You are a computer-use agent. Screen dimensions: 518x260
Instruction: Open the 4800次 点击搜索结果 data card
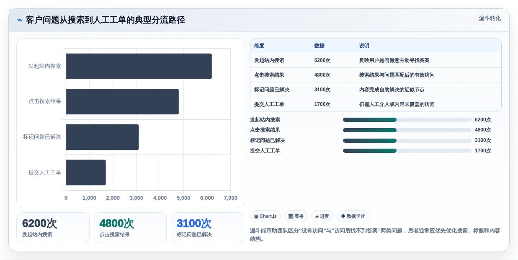click(130, 228)
